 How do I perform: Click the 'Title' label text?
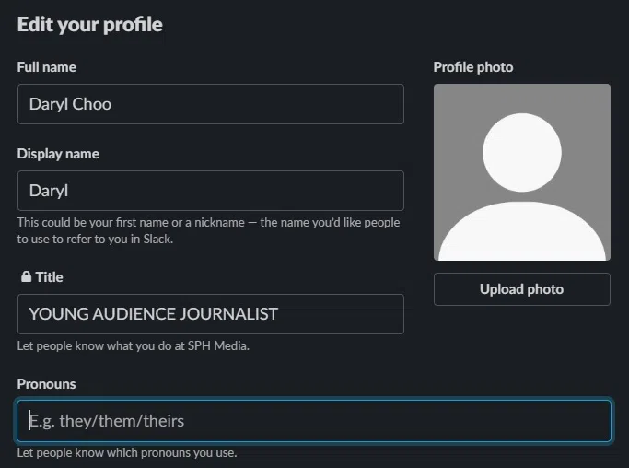tap(49, 276)
